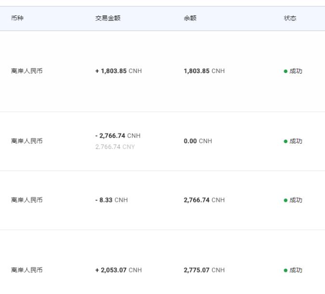Click 离岸人民币 in the -8.33 row

tap(27, 200)
